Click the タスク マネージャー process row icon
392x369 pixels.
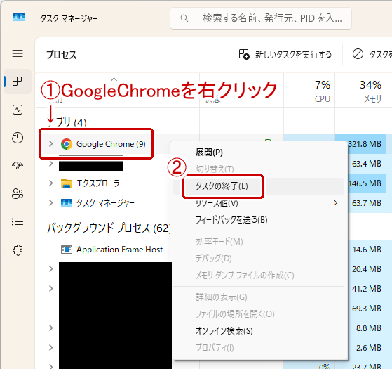coord(67,203)
